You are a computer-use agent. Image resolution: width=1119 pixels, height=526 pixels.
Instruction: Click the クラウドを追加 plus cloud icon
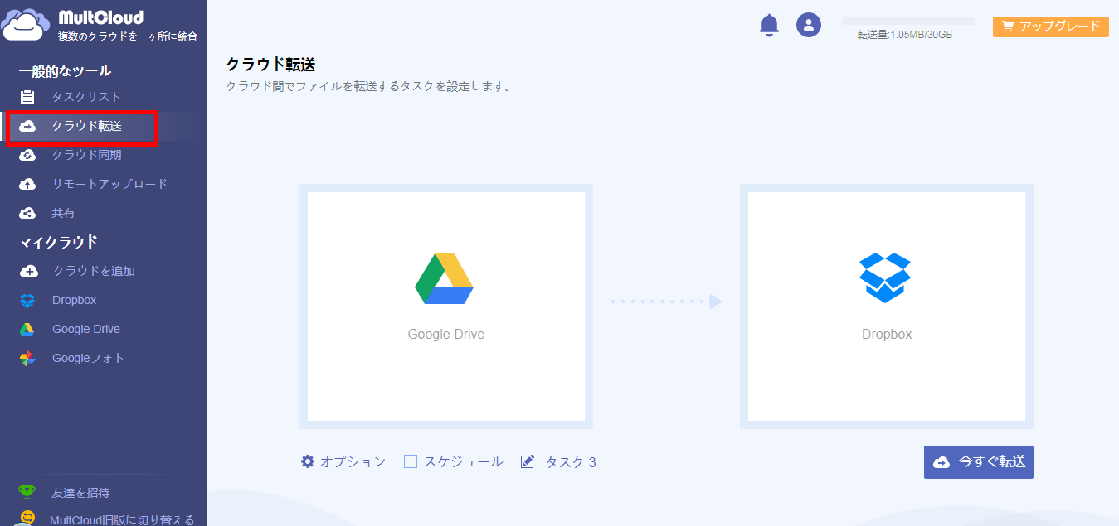click(28, 271)
